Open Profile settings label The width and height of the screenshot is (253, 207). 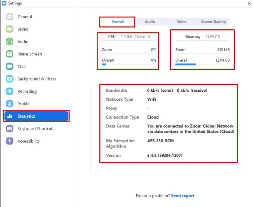(x=23, y=104)
